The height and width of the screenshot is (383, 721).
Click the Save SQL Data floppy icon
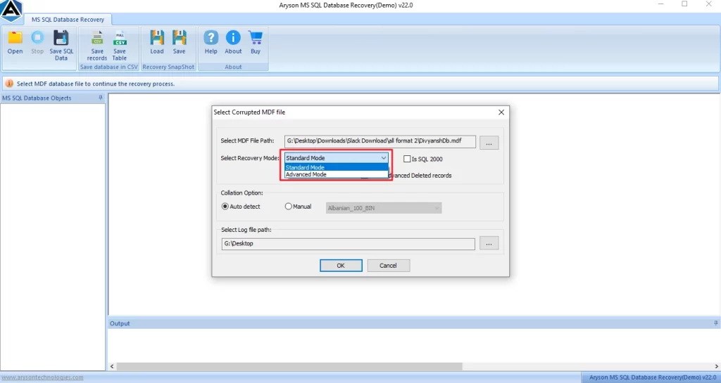coord(61,38)
